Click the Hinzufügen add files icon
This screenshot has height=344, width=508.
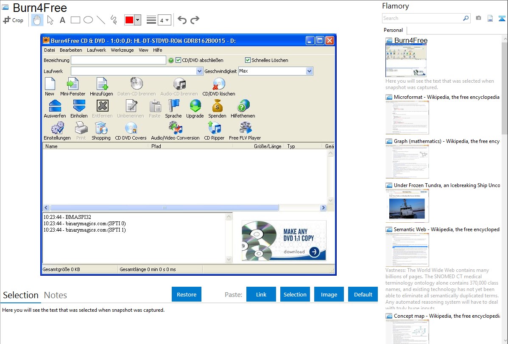pos(101,87)
